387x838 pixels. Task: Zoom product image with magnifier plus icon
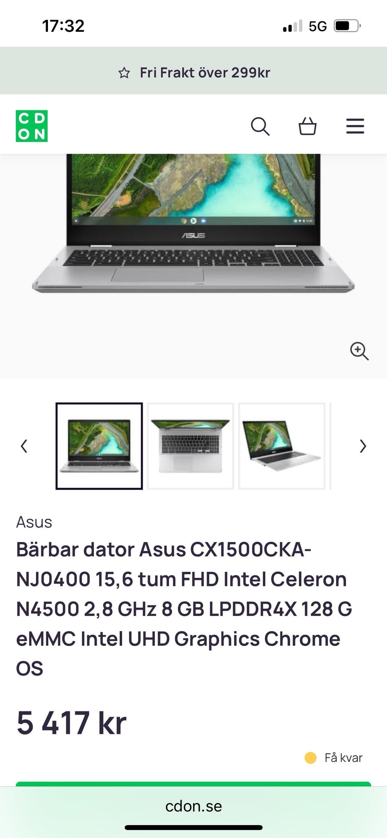coord(359,351)
